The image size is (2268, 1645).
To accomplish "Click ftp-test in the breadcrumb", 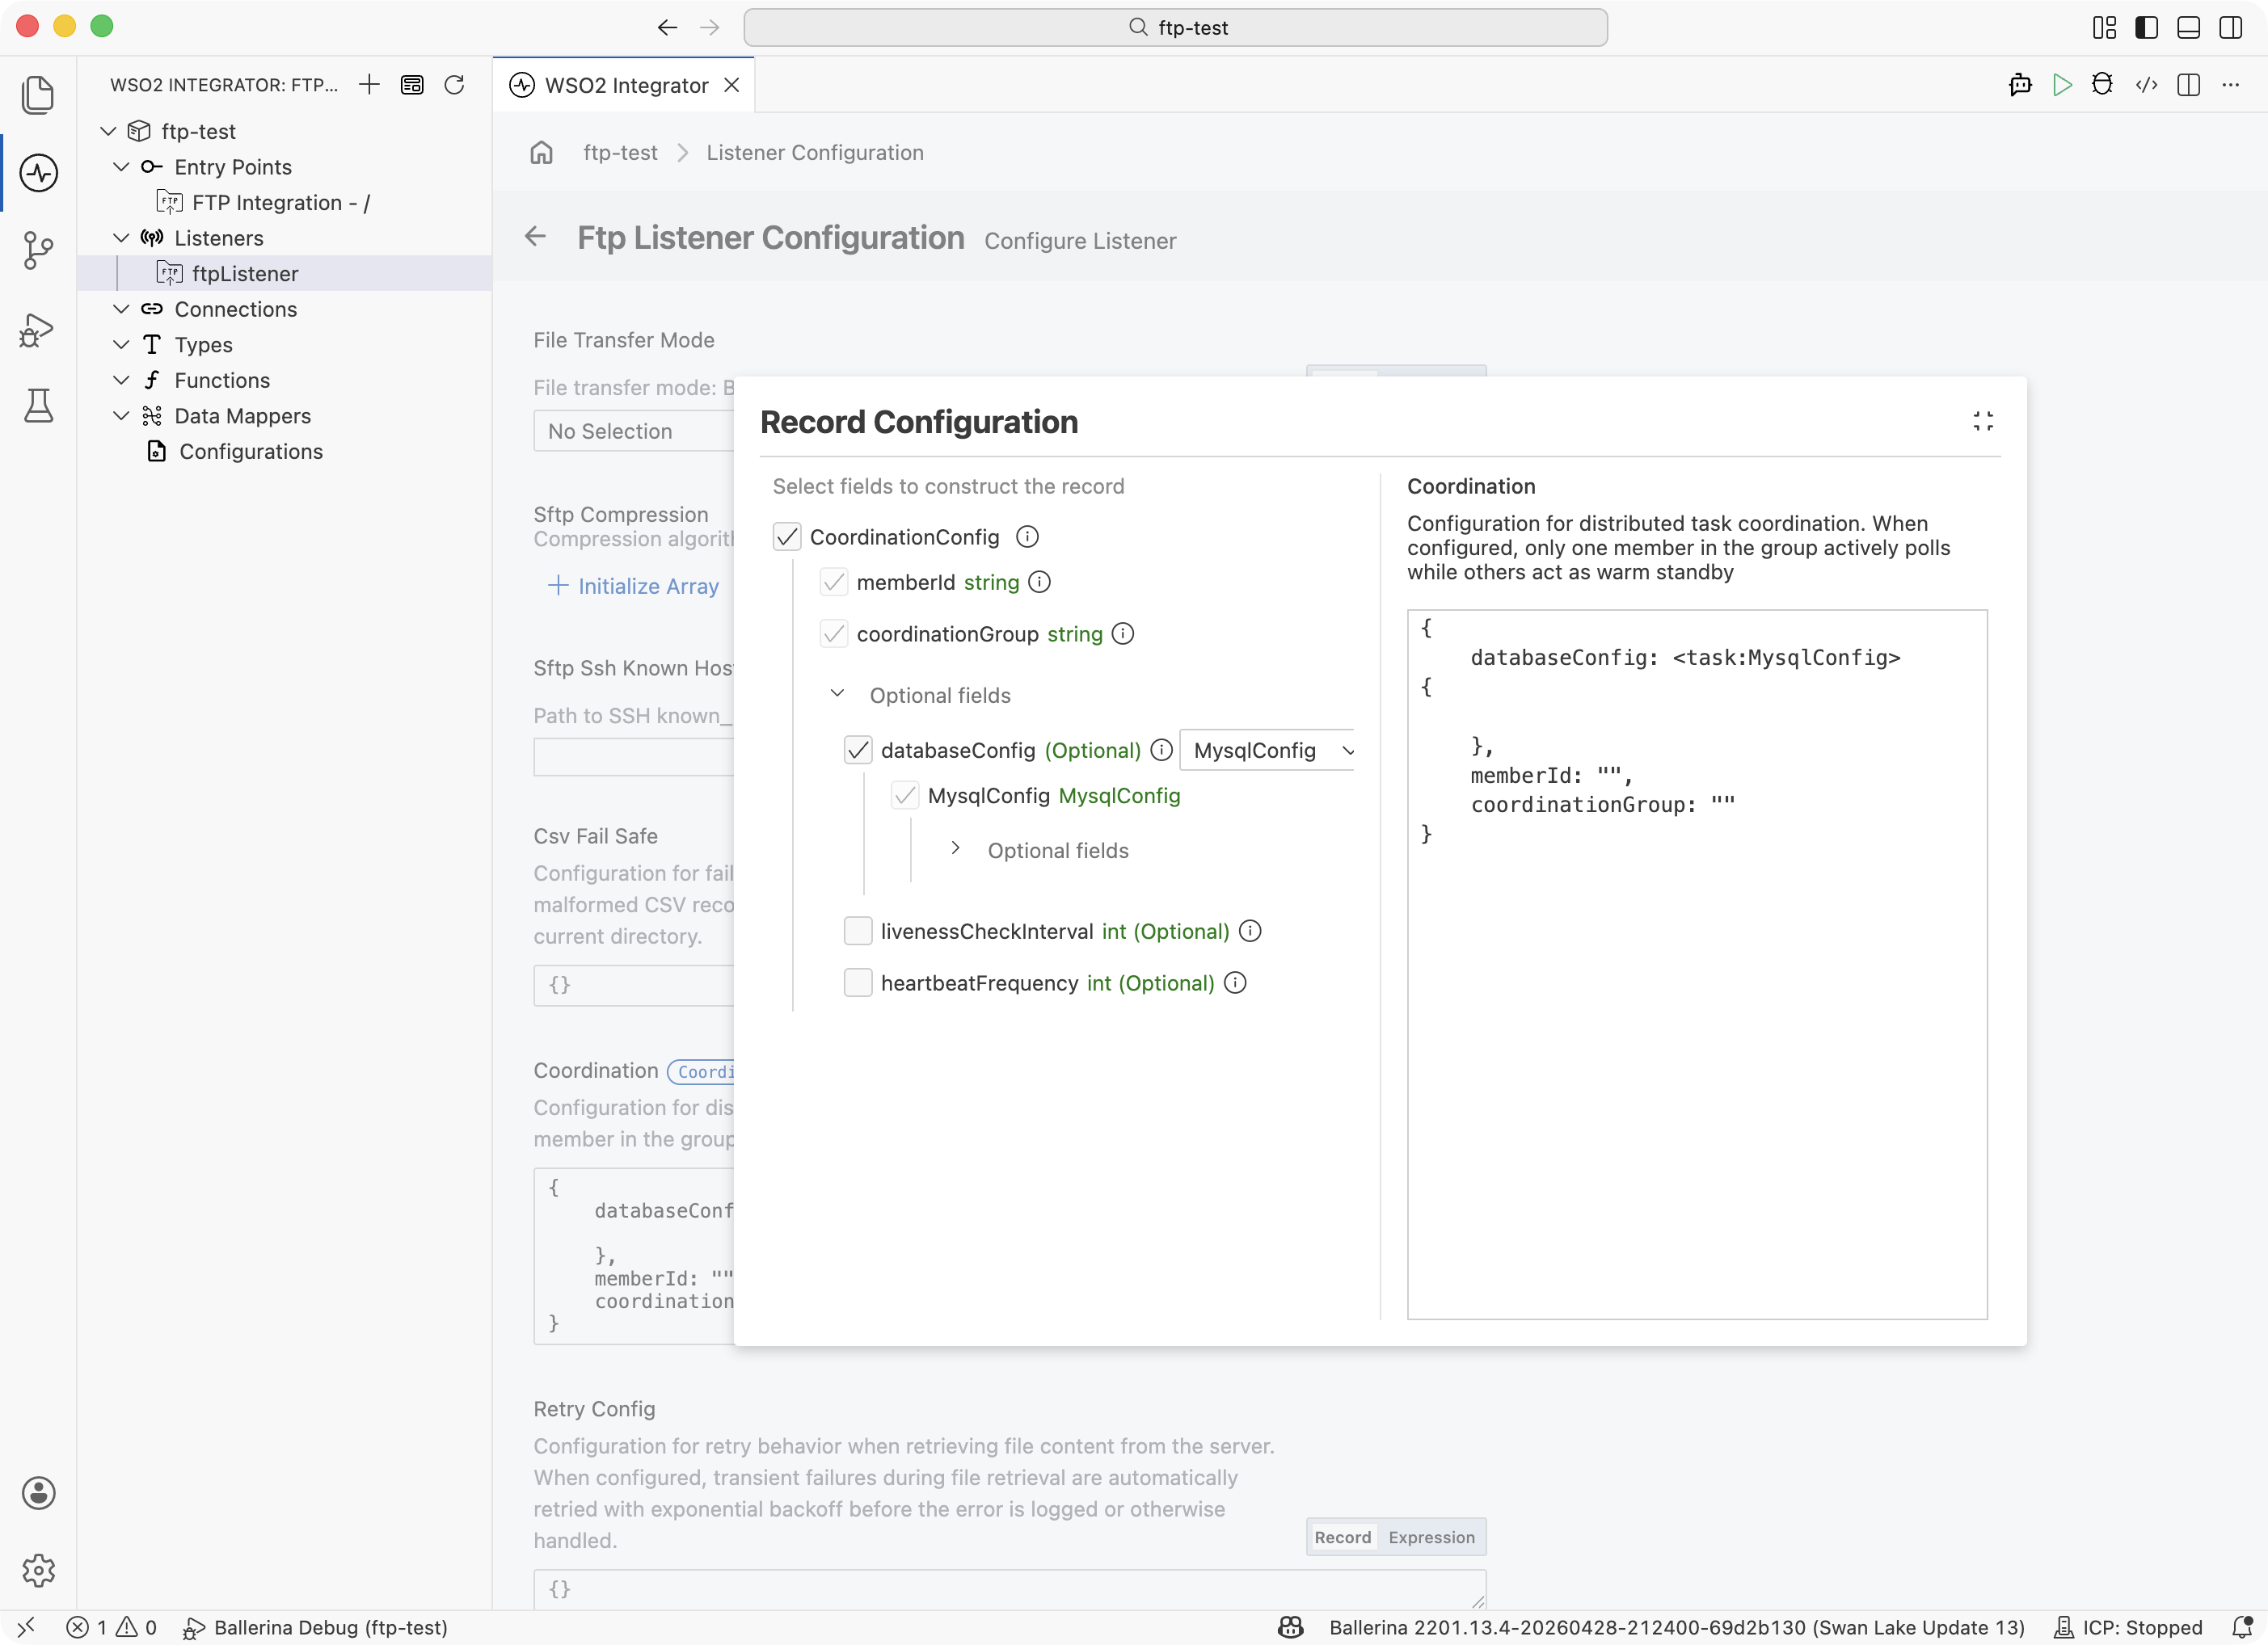I will [x=620, y=152].
